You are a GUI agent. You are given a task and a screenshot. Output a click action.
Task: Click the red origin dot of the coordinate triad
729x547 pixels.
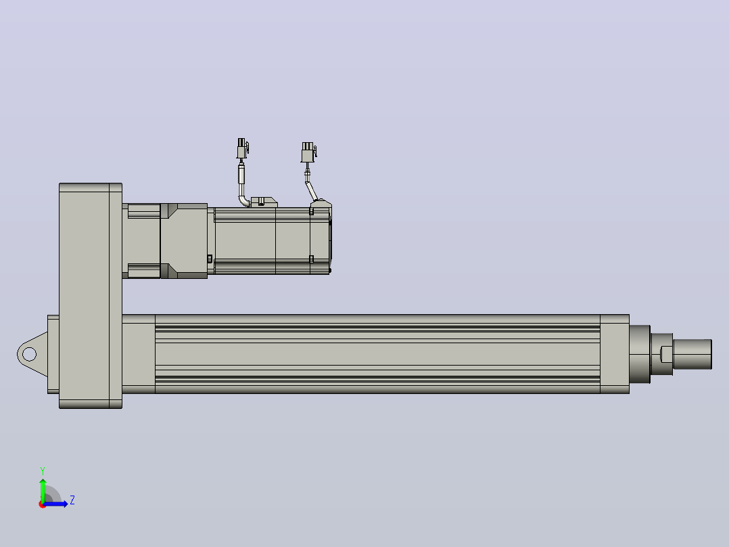click(x=42, y=505)
